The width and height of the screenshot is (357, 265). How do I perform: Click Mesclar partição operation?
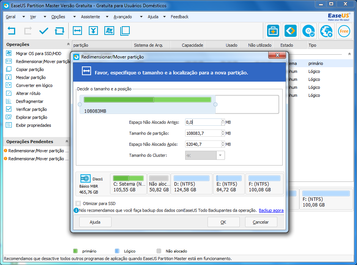pos(31,77)
